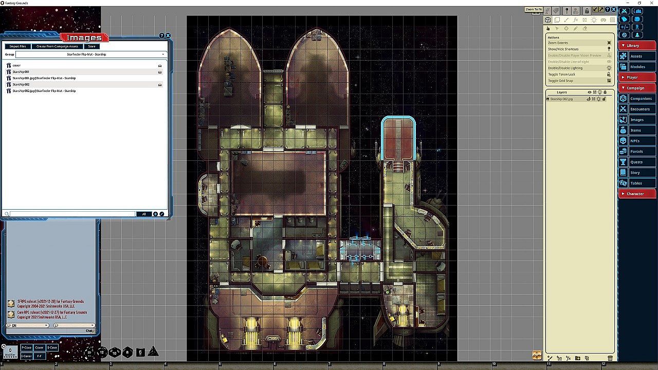658x370 pixels.
Task: Open NPCs in the sidebar
Action: [637, 141]
